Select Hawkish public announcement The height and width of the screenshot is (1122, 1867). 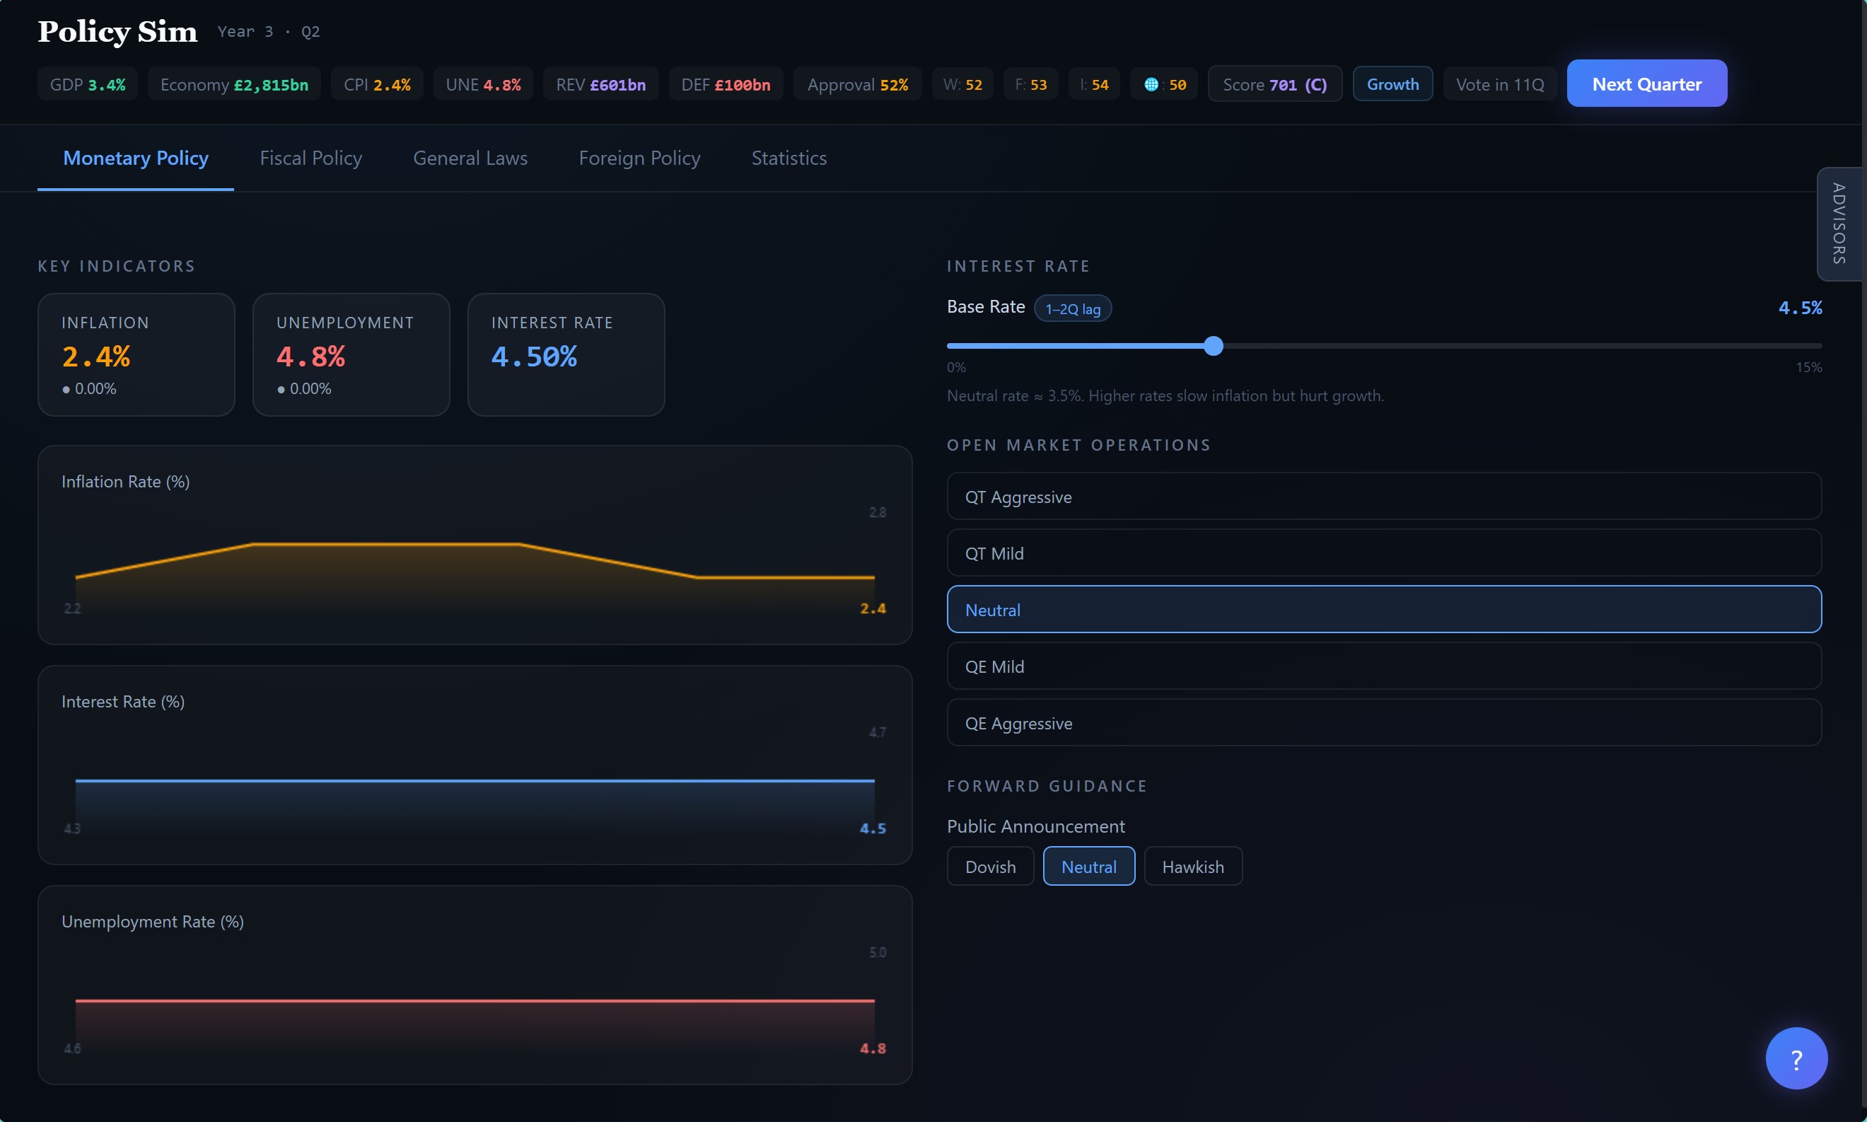click(1192, 867)
